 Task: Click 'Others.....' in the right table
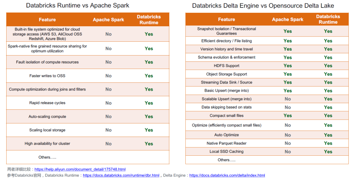point(226,160)
